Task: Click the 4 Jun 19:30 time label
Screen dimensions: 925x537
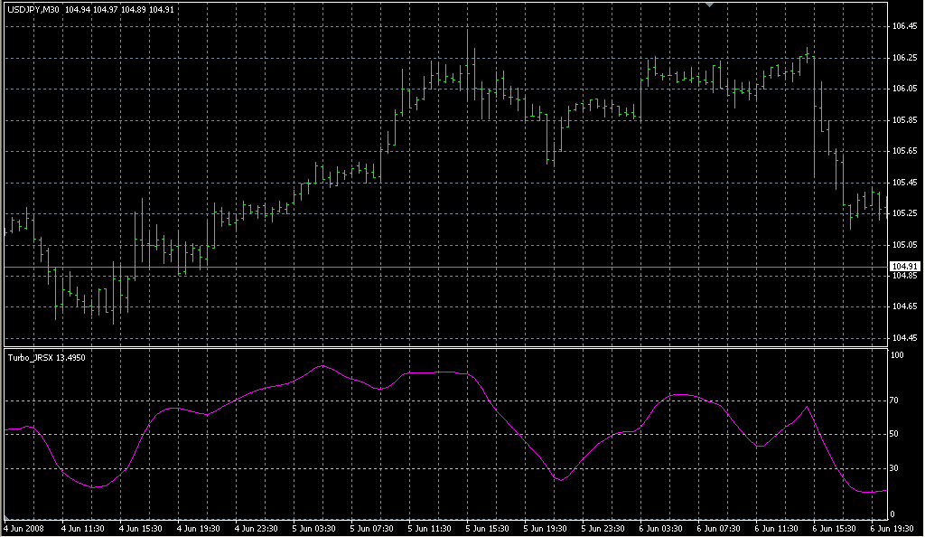Action: 200,528
